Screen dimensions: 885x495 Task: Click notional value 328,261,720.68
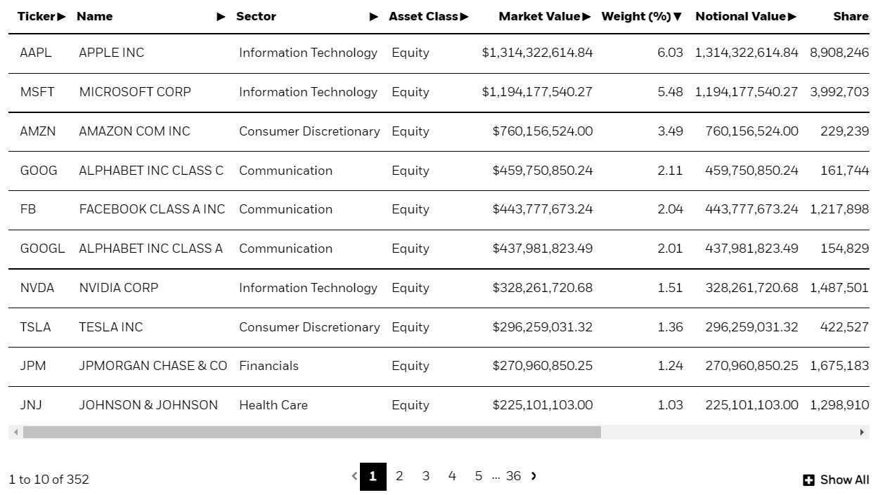pos(752,288)
